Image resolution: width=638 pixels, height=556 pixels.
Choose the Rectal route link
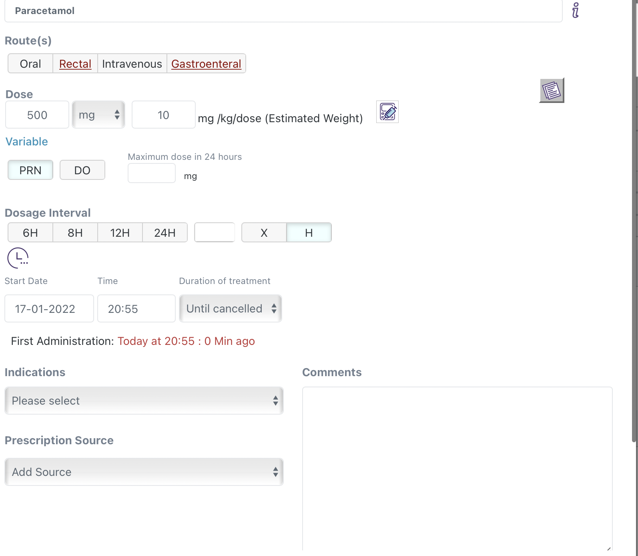tap(75, 64)
